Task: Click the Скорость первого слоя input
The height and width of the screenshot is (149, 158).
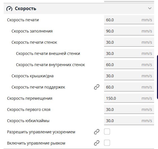Action: (129, 110)
